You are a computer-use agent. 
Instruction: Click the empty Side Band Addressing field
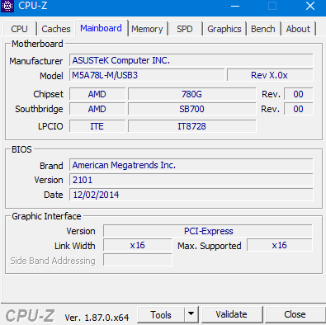[x=138, y=260]
